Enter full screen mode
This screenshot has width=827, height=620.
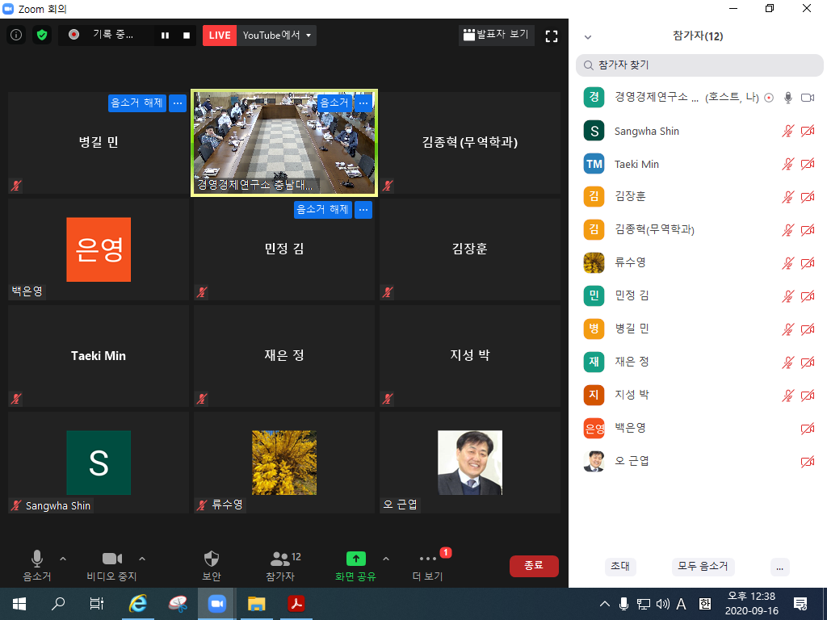pyautogui.click(x=552, y=36)
